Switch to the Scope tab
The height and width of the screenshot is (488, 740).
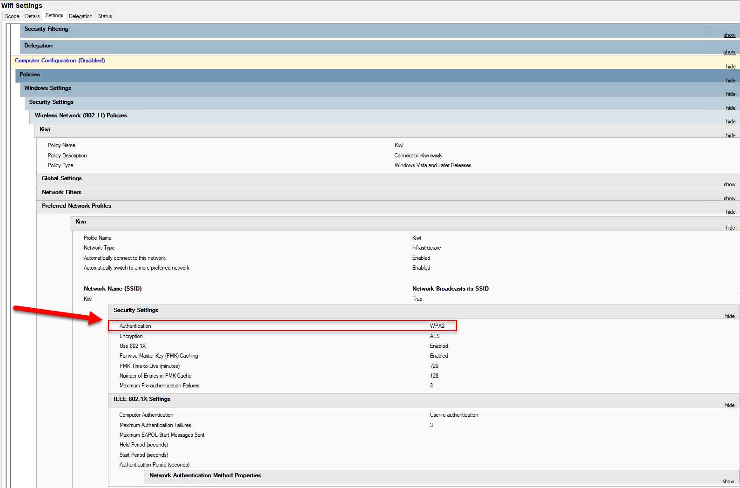(x=12, y=16)
